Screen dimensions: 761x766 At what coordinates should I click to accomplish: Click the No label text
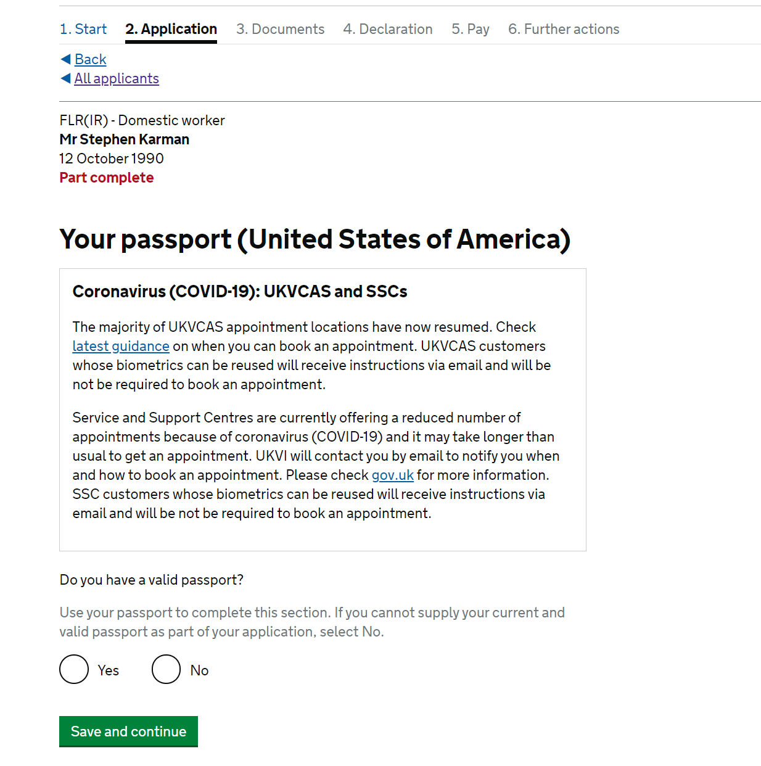coord(199,670)
